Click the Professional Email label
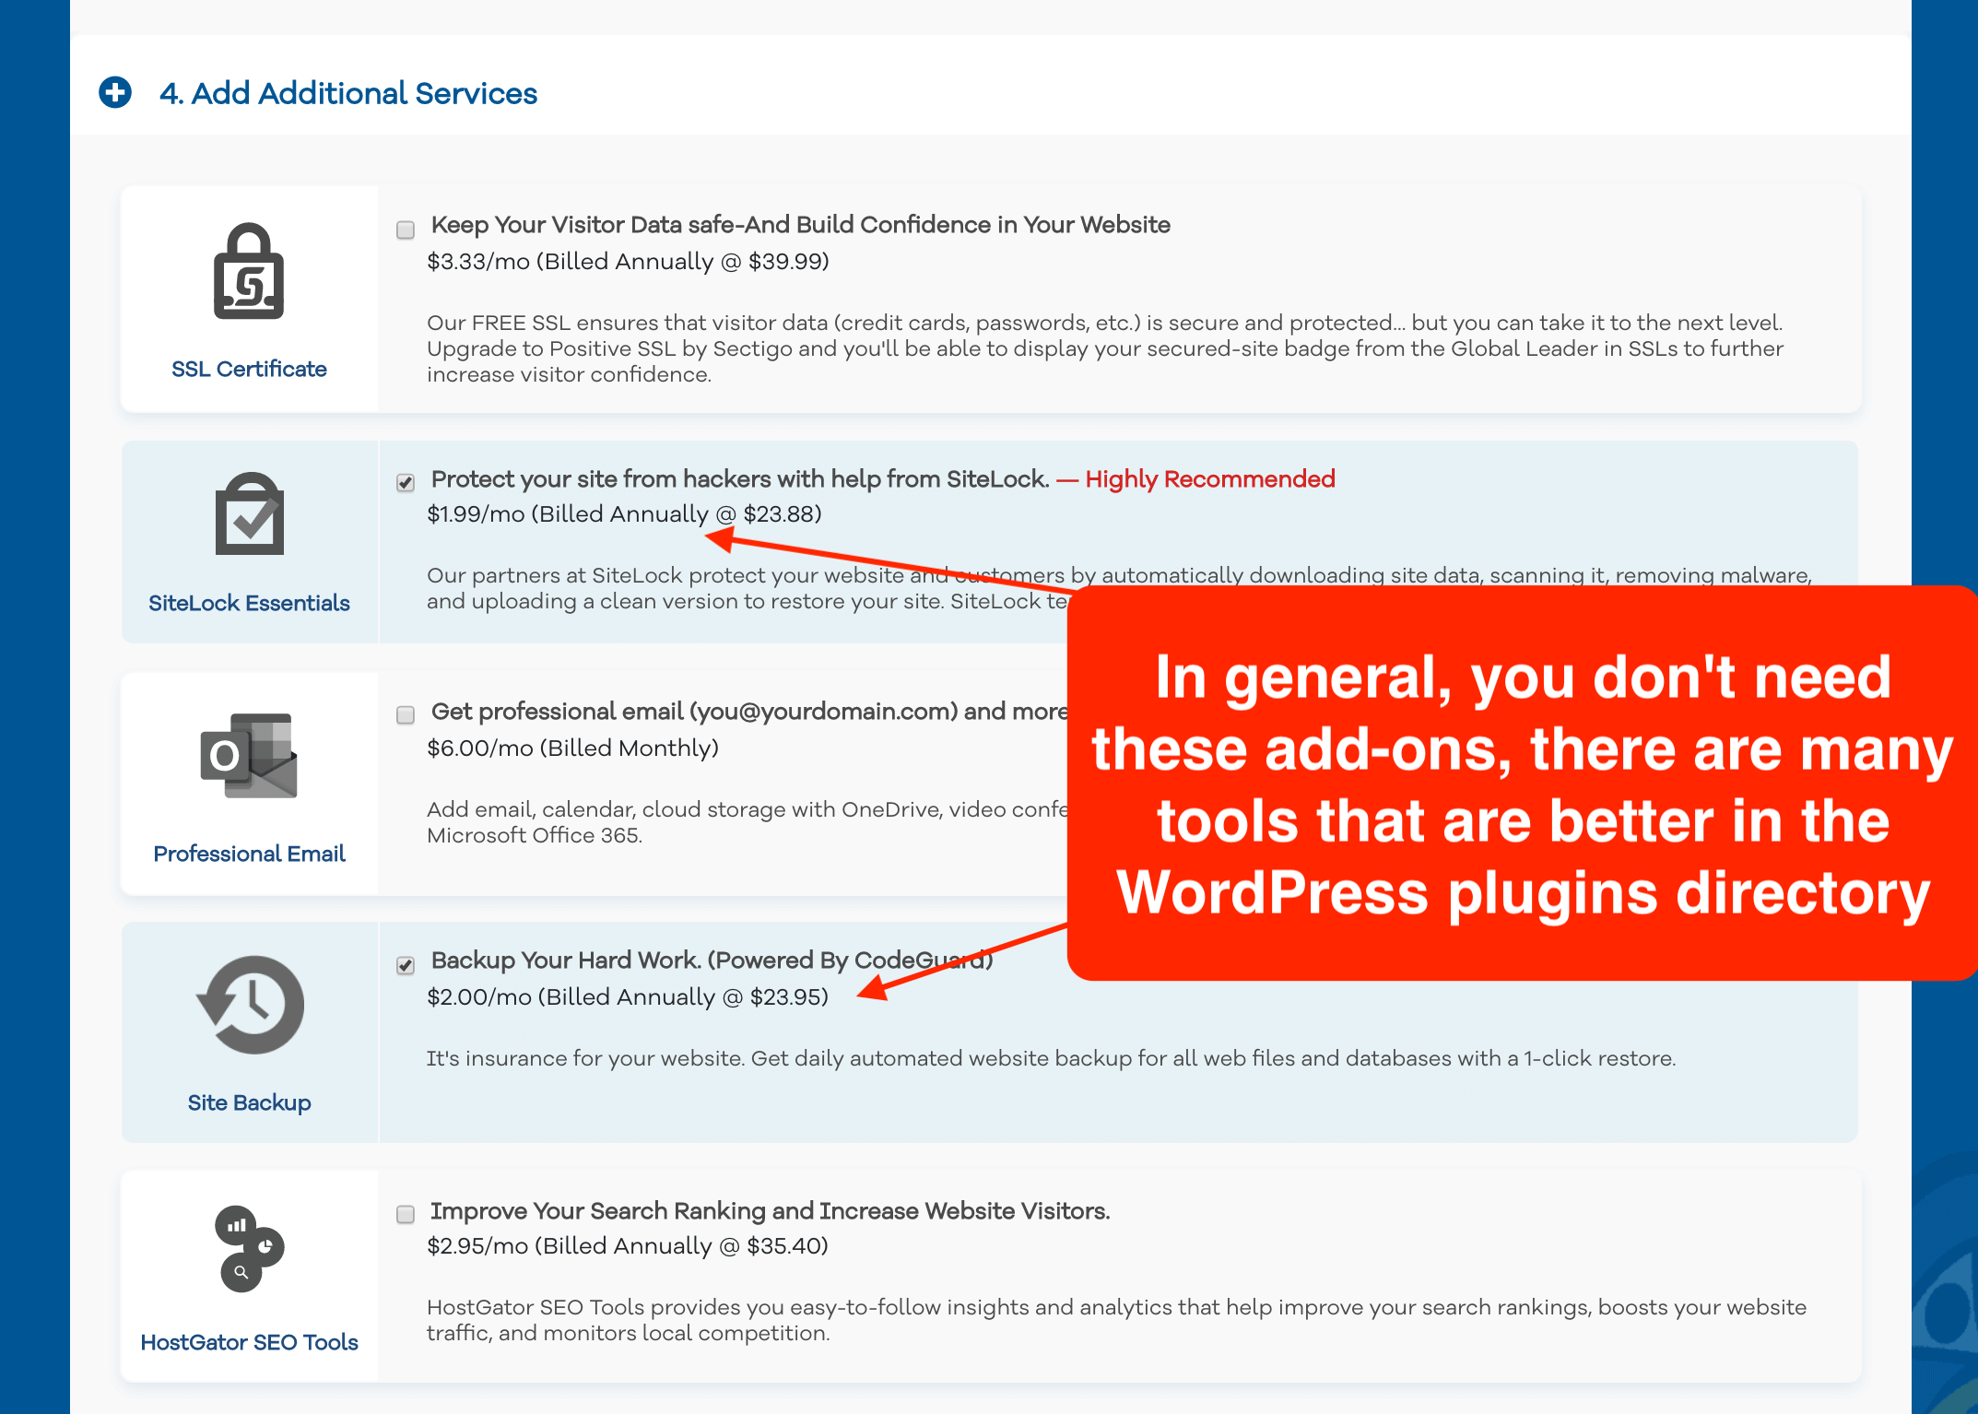This screenshot has width=1978, height=1414. pyautogui.click(x=249, y=854)
